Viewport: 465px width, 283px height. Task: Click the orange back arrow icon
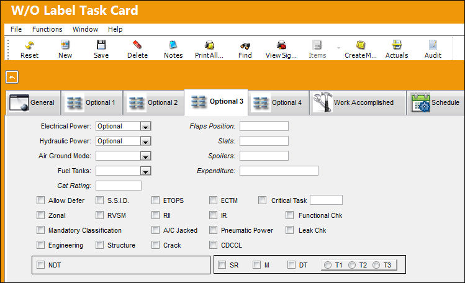[12, 77]
